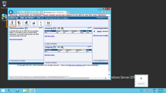Open the Compose message tool
This screenshot has height=93, width=166.
12,23
